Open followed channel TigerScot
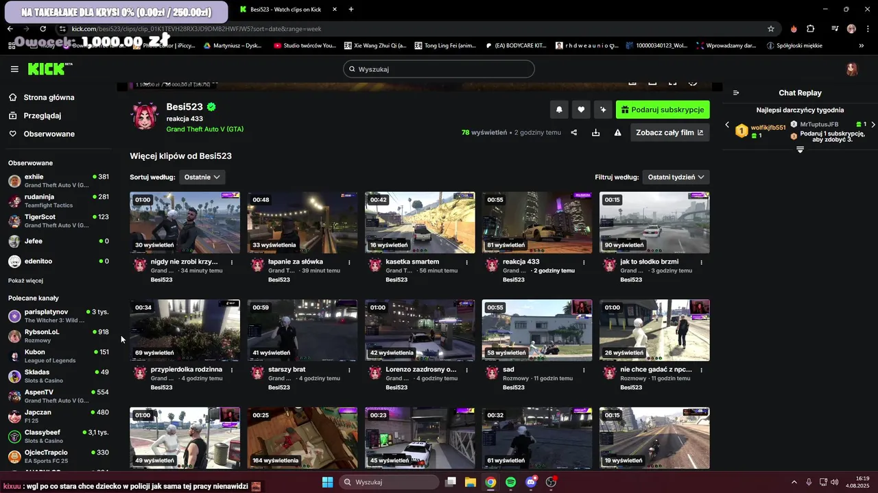Screen dimensions: 878x493 58,220
